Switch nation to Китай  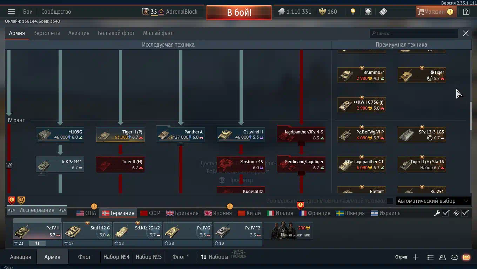tap(249, 213)
